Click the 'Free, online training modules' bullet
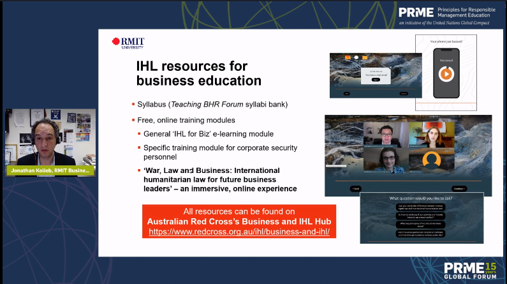This screenshot has width=507, height=284. point(186,121)
